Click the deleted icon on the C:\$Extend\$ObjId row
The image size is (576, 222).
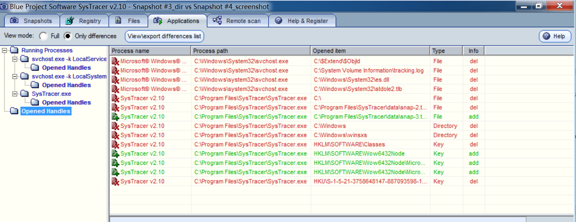[x=115, y=61]
